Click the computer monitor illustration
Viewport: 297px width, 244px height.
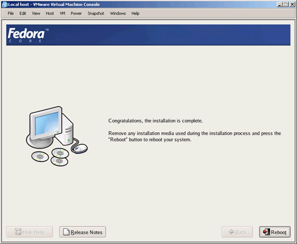[45, 126]
